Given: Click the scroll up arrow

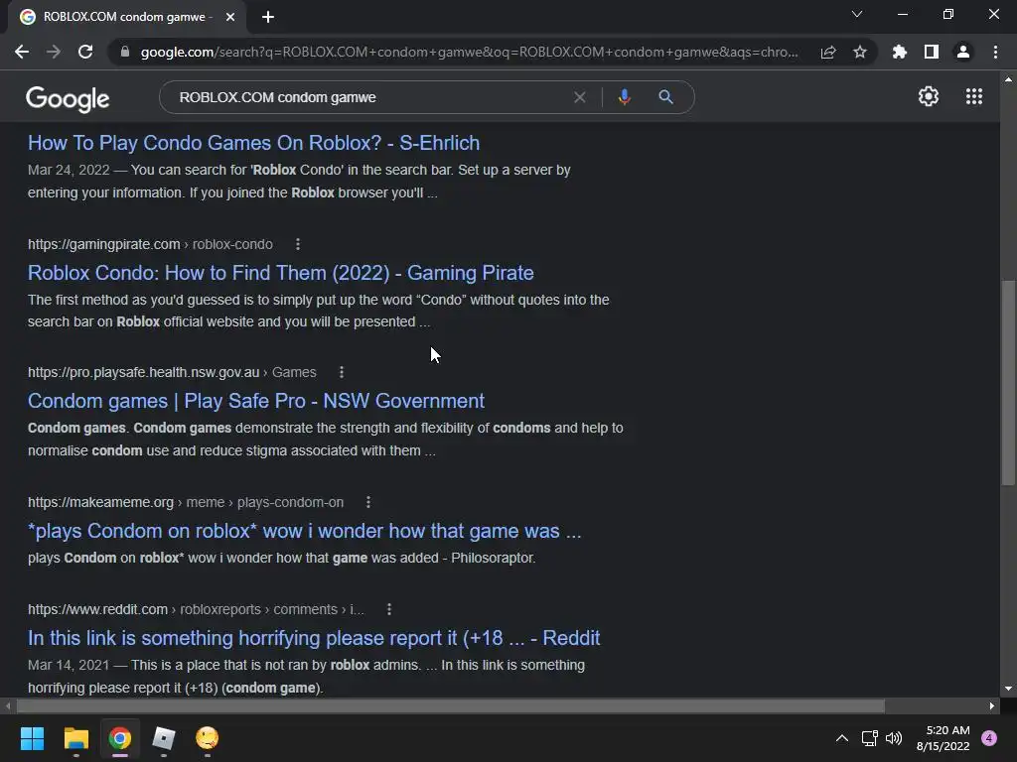Looking at the screenshot, I should (1008, 79).
